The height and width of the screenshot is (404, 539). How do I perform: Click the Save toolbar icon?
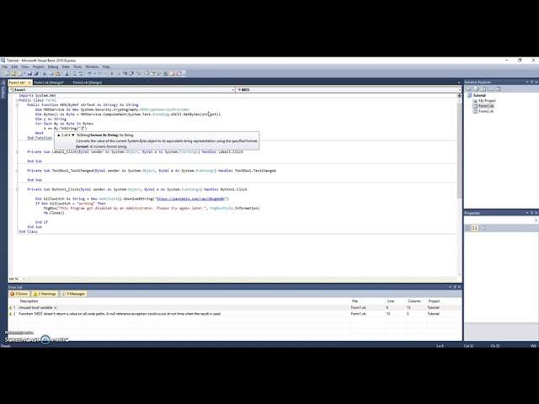click(29, 73)
